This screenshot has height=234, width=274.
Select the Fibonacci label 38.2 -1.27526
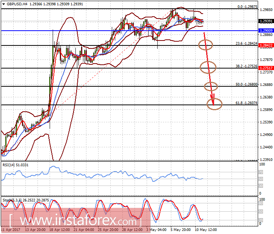tap(246, 66)
